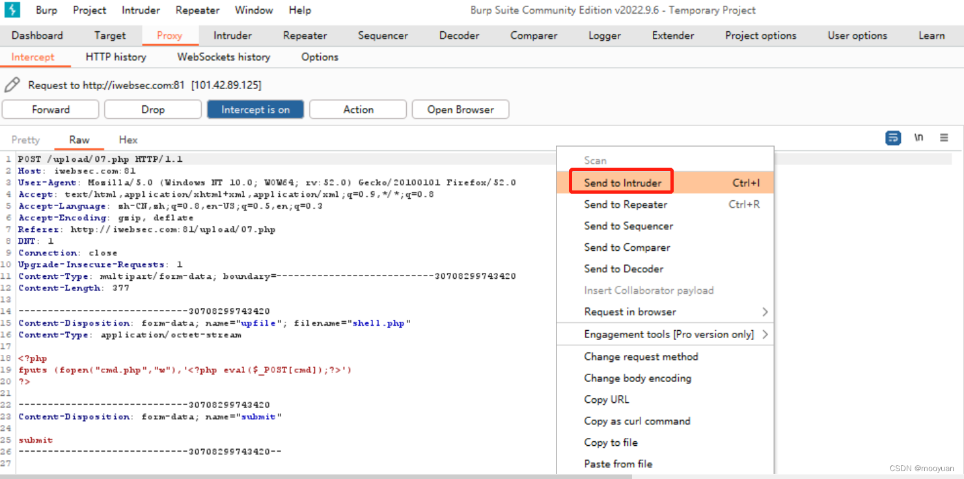Click the red "submit" body value on line 25
Viewport: 964px width, 479px height.
[x=36, y=440]
